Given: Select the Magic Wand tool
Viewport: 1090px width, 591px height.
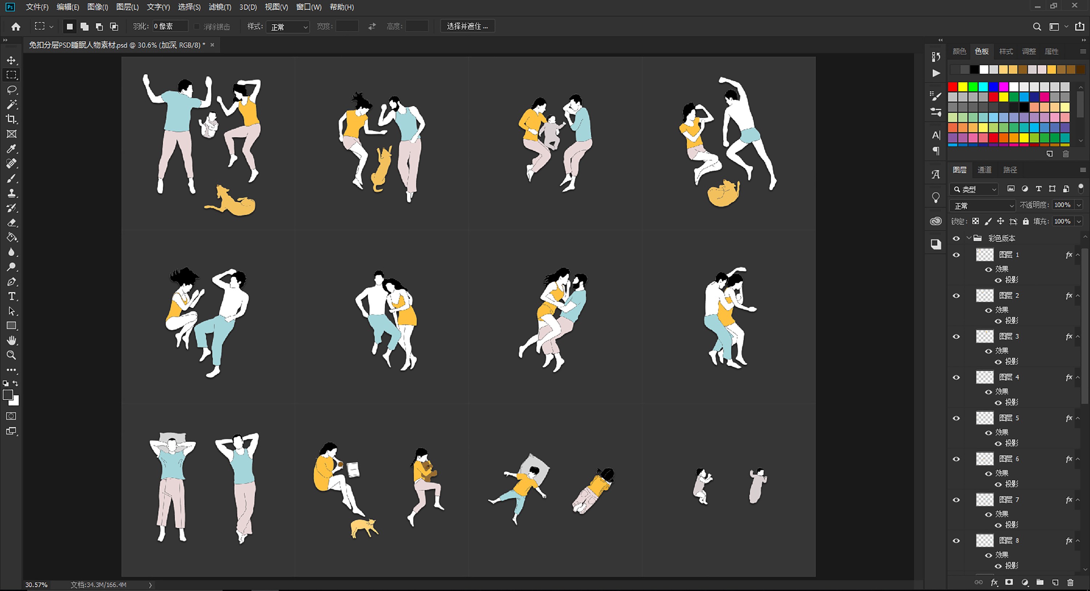Looking at the screenshot, I should point(11,105).
